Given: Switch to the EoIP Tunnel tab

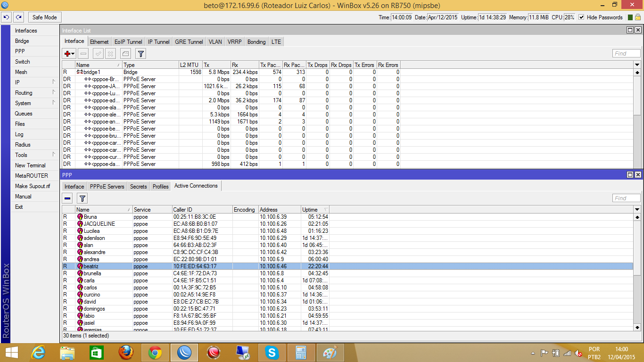Looking at the screenshot, I should click(x=128, y=42).
